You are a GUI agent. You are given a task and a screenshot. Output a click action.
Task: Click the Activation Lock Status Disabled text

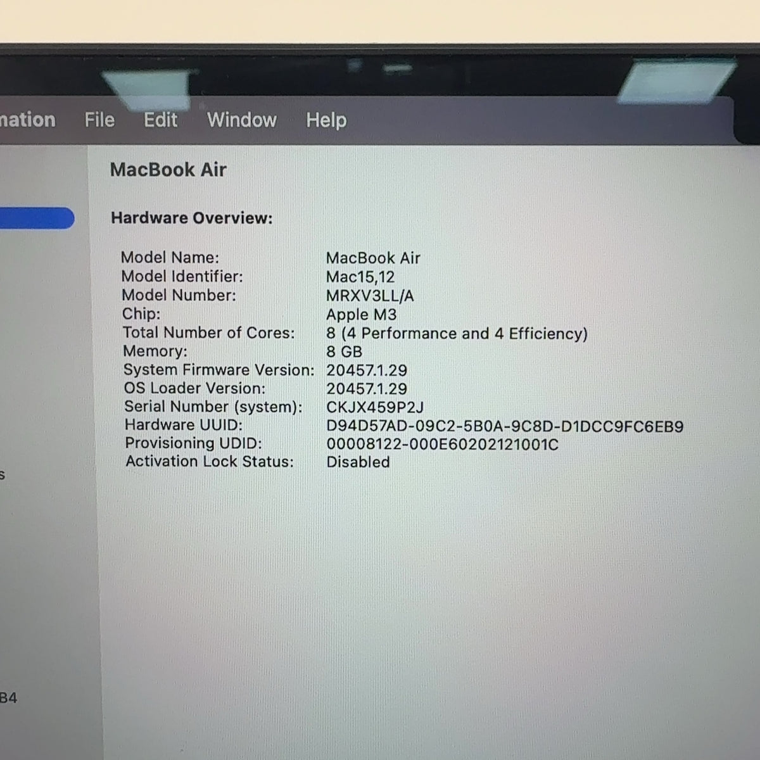click(358, 462)
